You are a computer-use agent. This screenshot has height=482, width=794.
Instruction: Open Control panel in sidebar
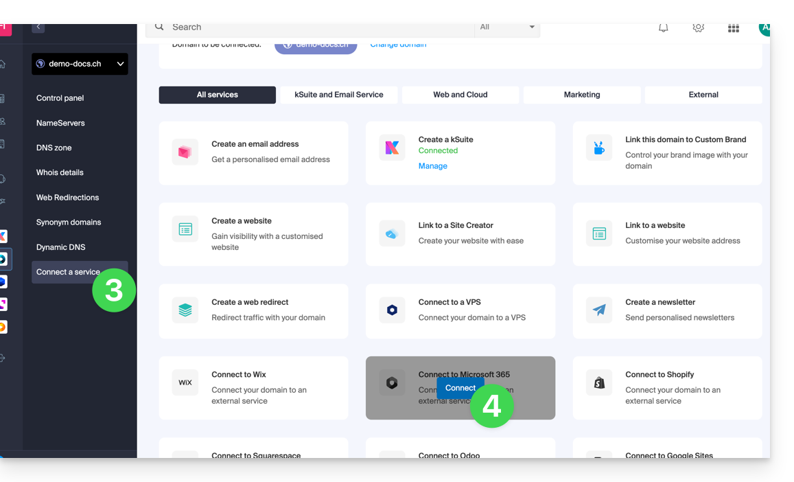tap(60, 98)
